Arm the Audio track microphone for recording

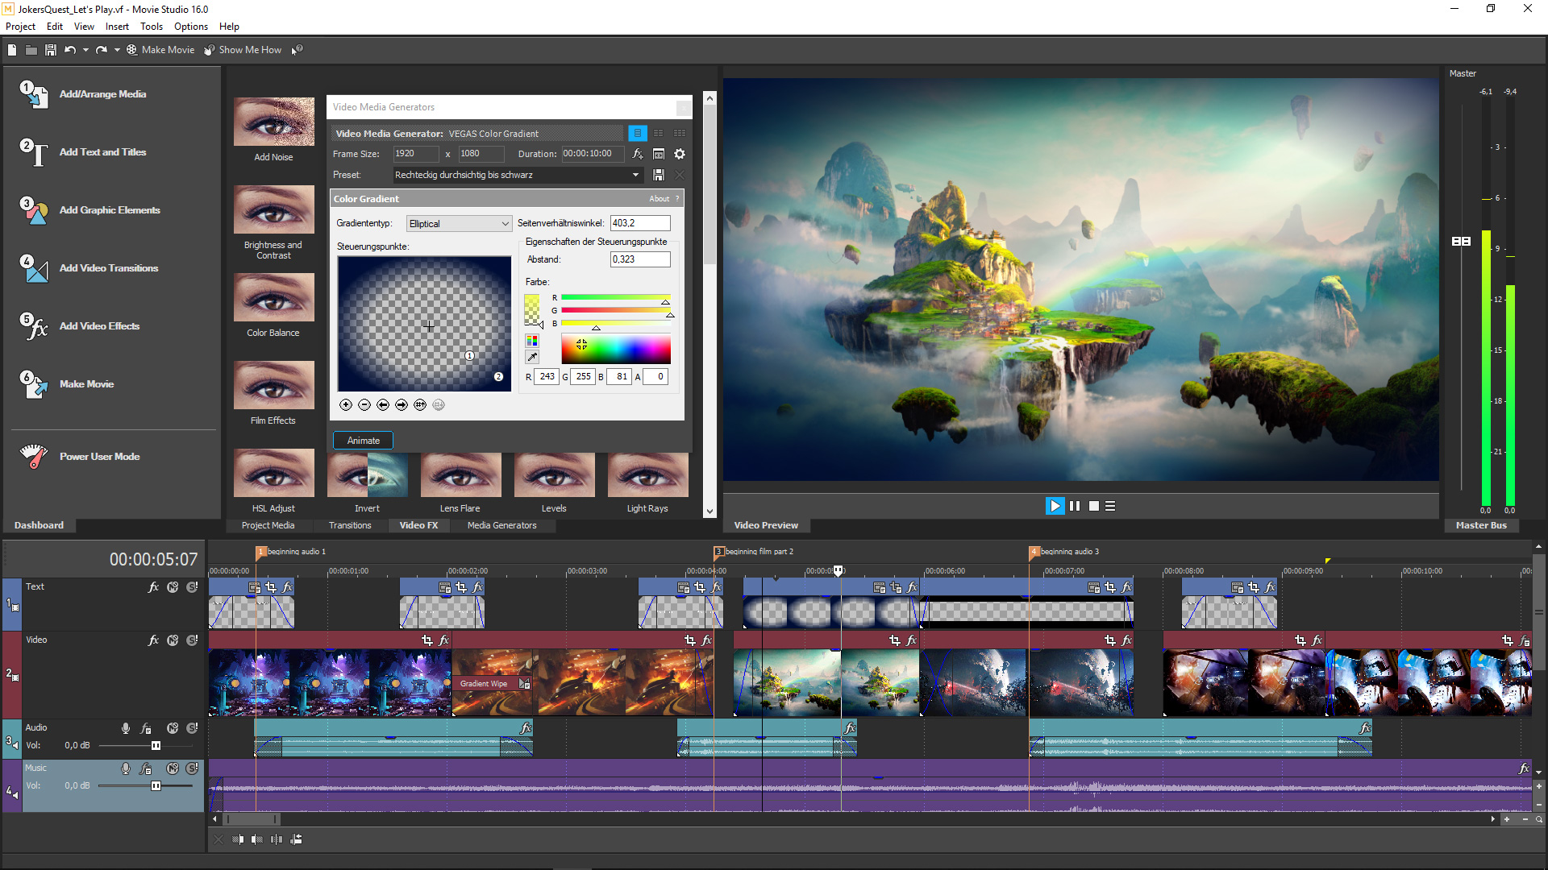[x=125, y=727]
